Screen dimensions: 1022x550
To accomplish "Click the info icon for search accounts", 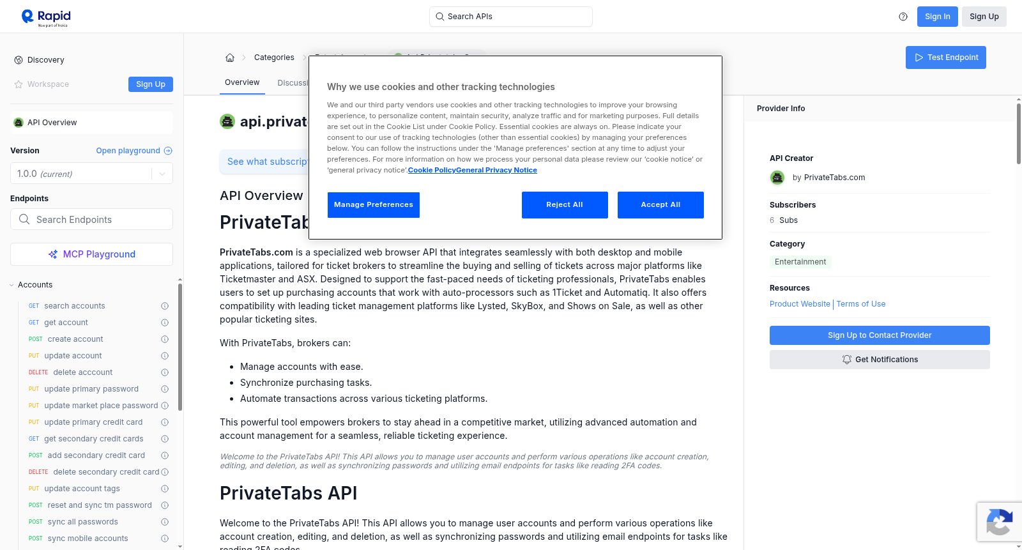I will pos(165,306).
